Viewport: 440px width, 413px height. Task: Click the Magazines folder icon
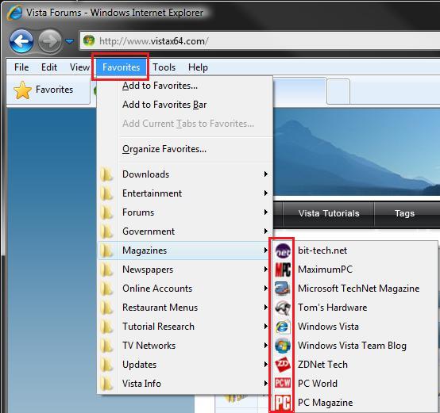tap(106, 250)
